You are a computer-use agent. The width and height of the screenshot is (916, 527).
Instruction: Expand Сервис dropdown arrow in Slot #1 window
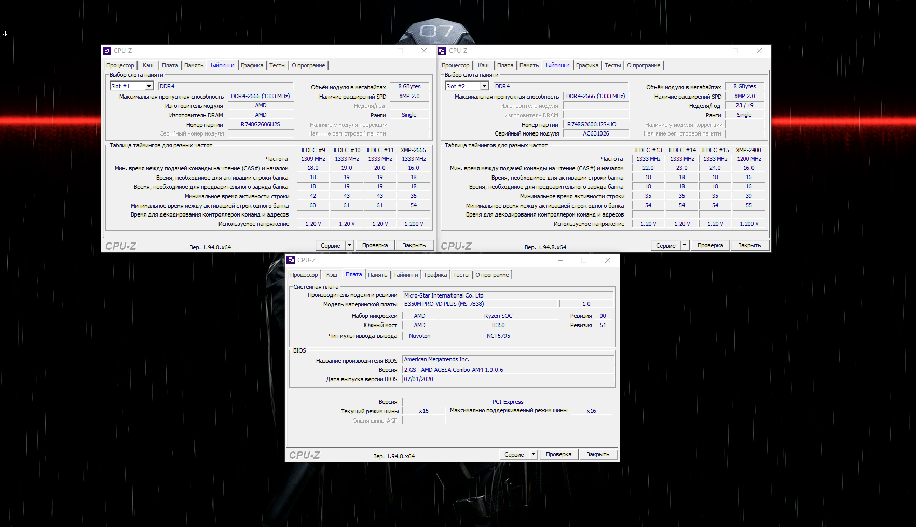click(350, 245)
